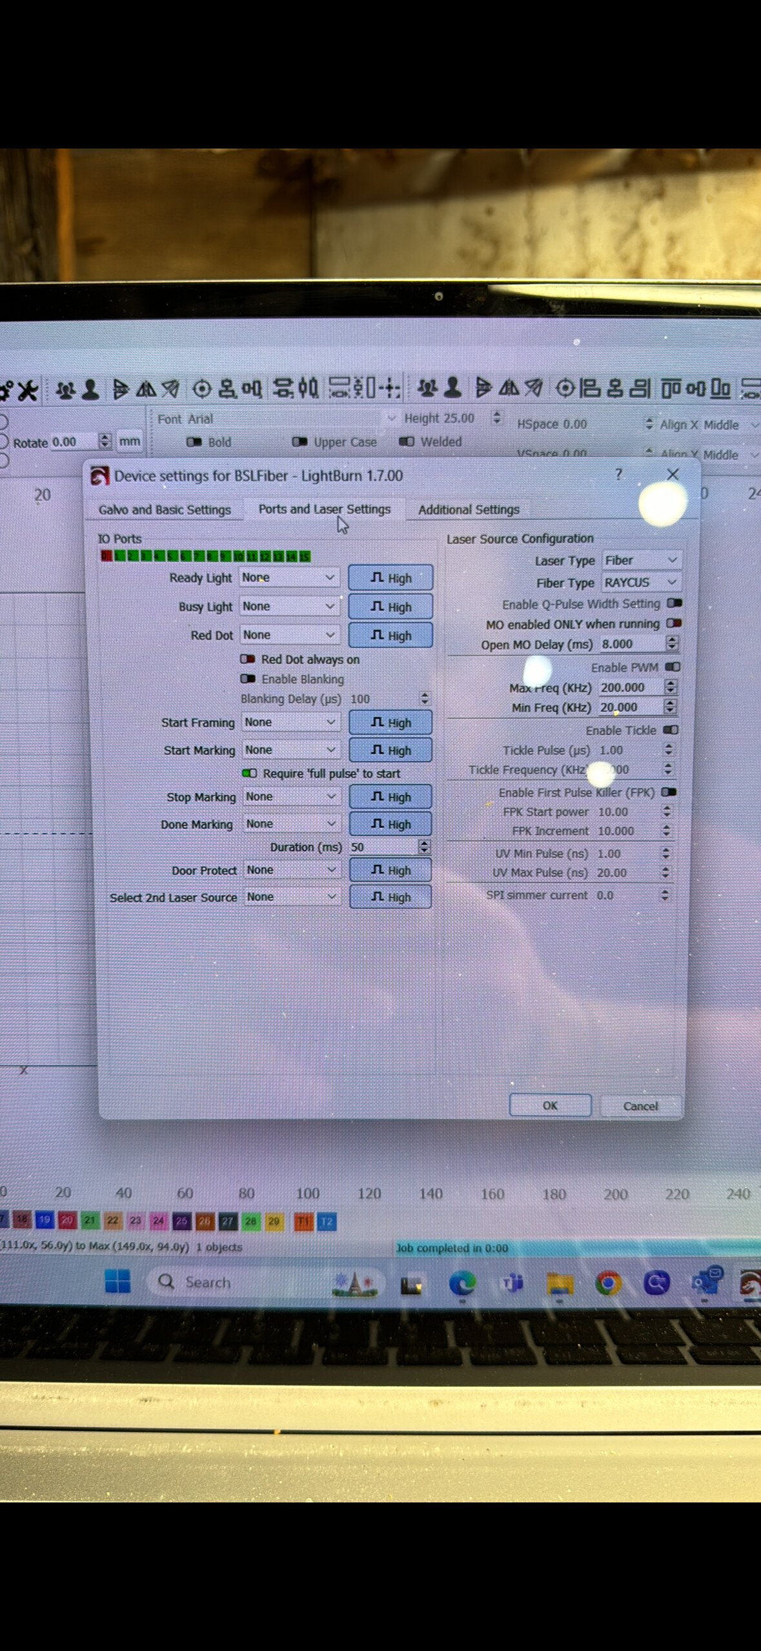
Task: Click the Make Same Height toolbar icon
Action: tap(363, 388)
